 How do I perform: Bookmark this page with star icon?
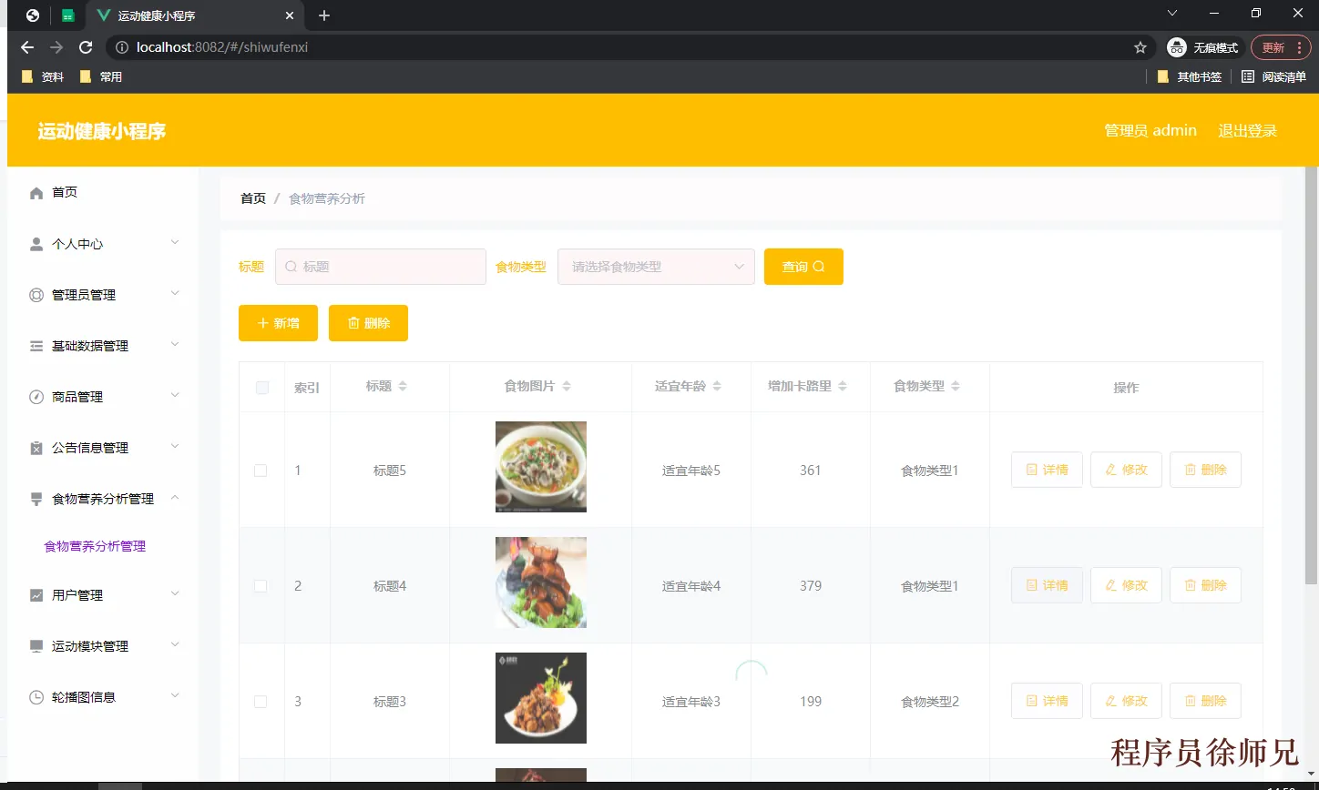(1140, 47)
